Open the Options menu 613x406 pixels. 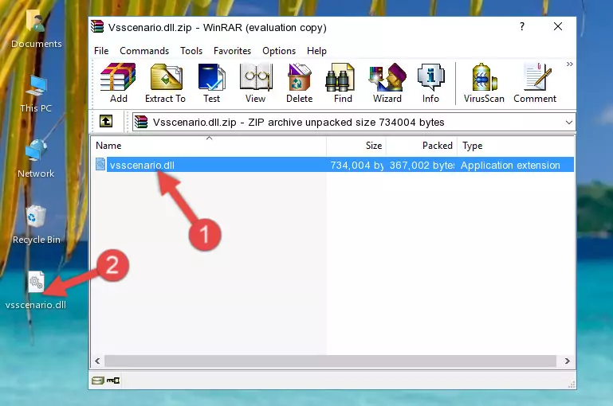[279, 51]
